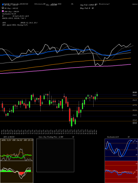Click the empty Intra Day price panel
138x183 pixels.
[55, 155]
